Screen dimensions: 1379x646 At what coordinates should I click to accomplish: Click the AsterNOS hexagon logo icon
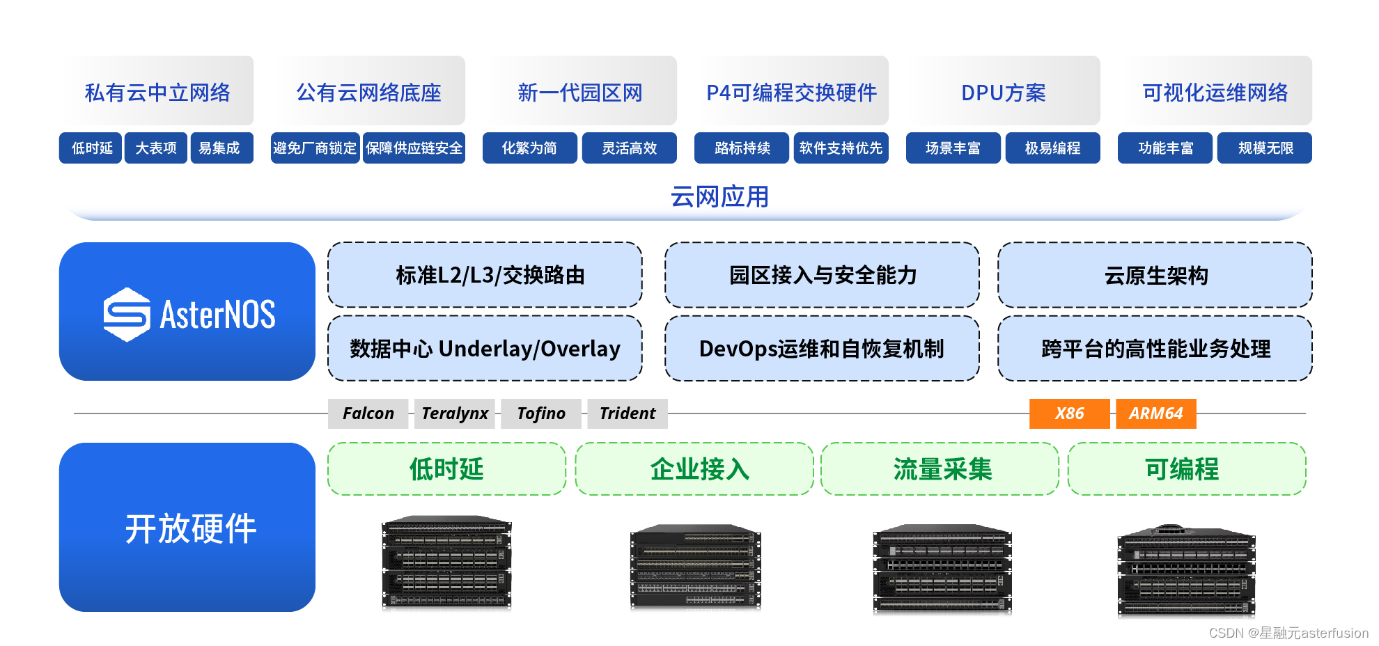point(127,315)
